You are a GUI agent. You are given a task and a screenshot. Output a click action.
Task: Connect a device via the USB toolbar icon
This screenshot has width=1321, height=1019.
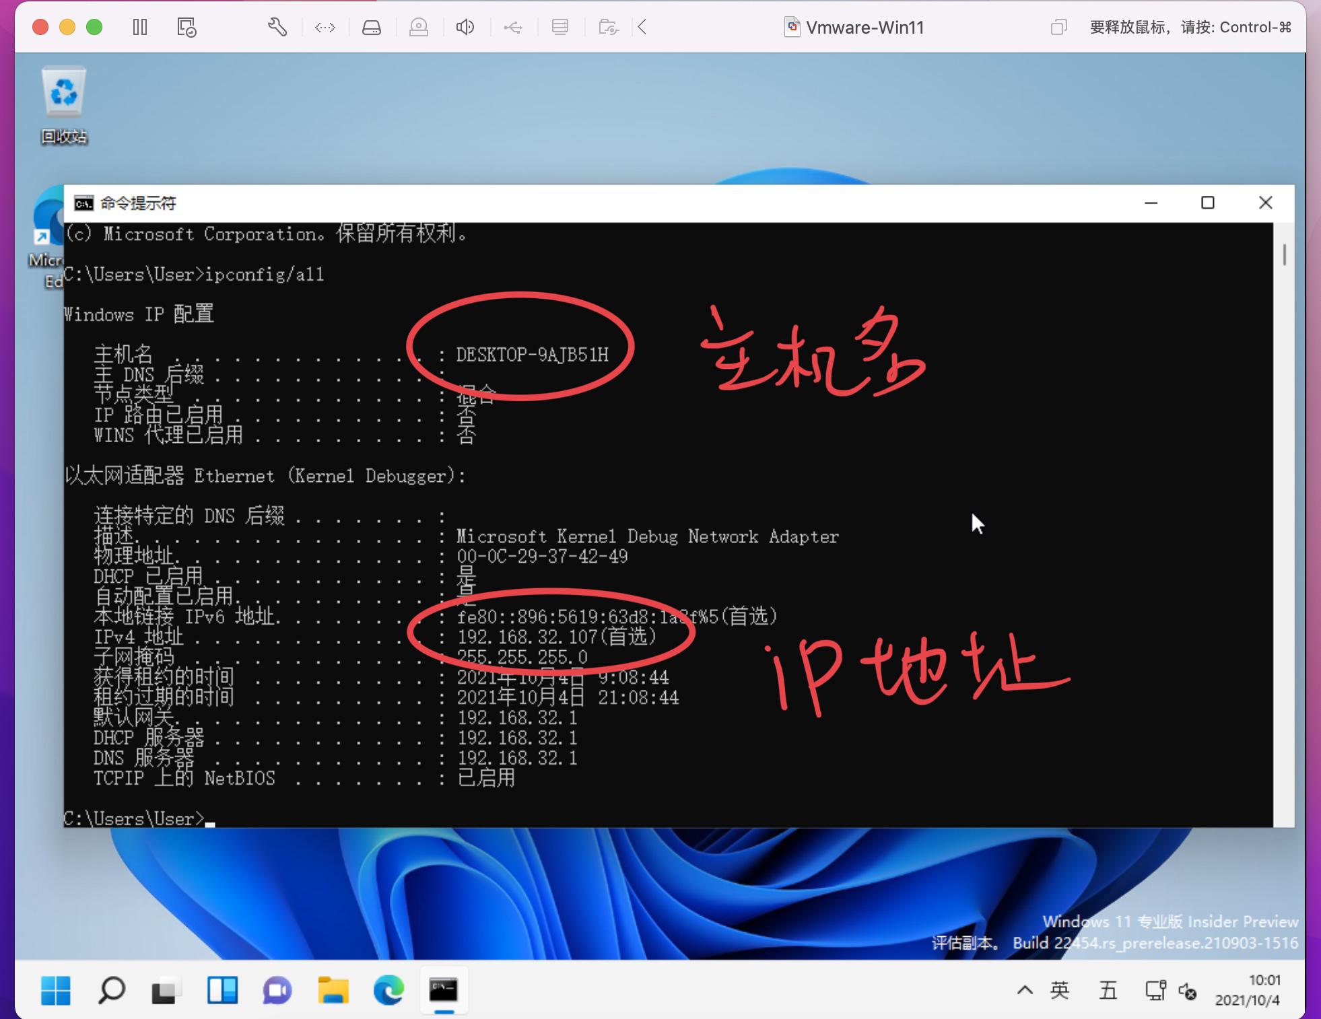(x=513, y=27)
